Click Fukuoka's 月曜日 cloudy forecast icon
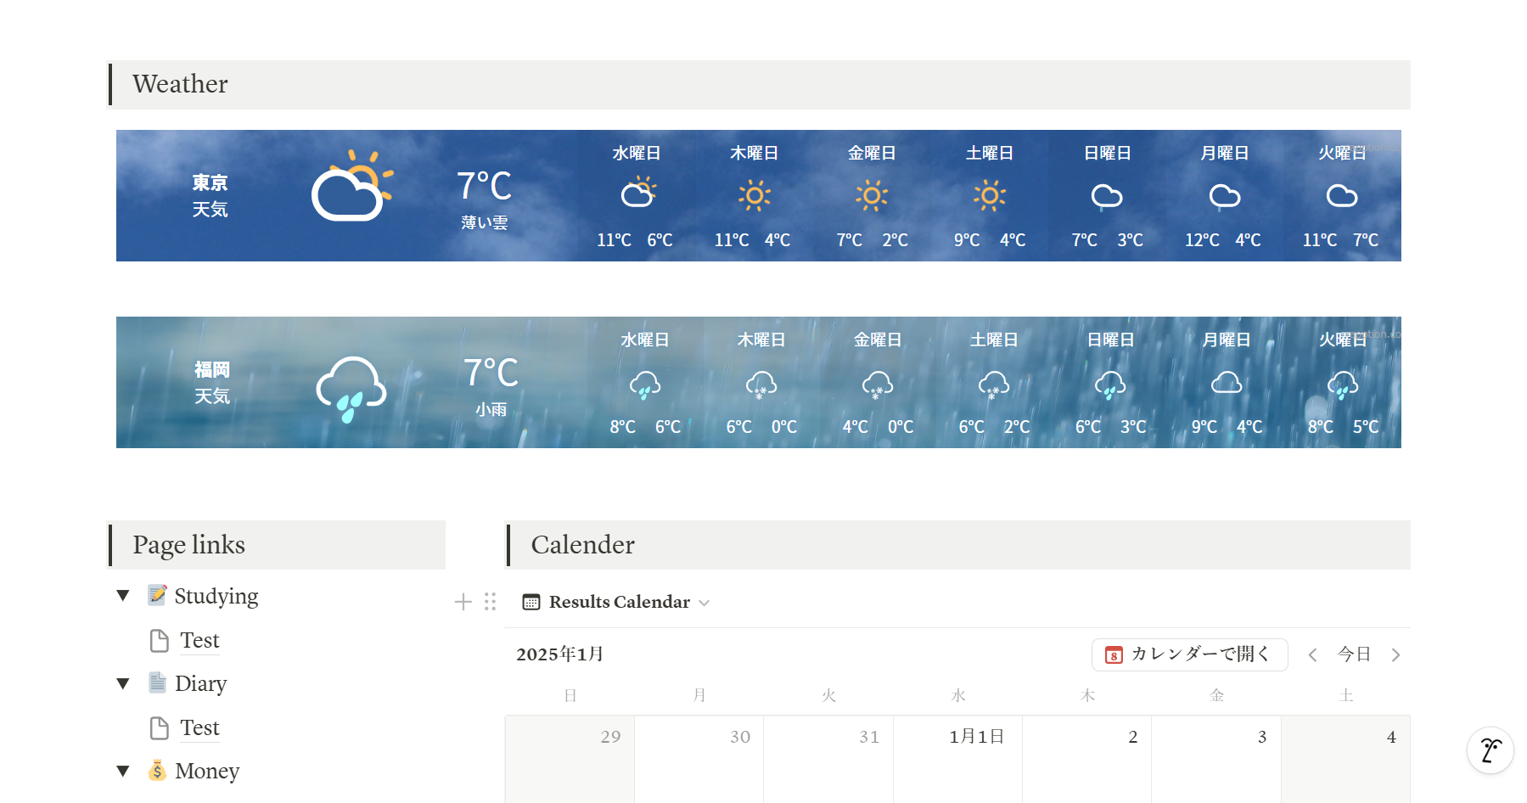 [1227, 383]
